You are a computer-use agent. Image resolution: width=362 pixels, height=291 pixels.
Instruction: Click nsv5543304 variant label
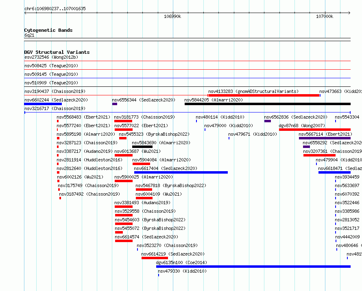[347, 117]
